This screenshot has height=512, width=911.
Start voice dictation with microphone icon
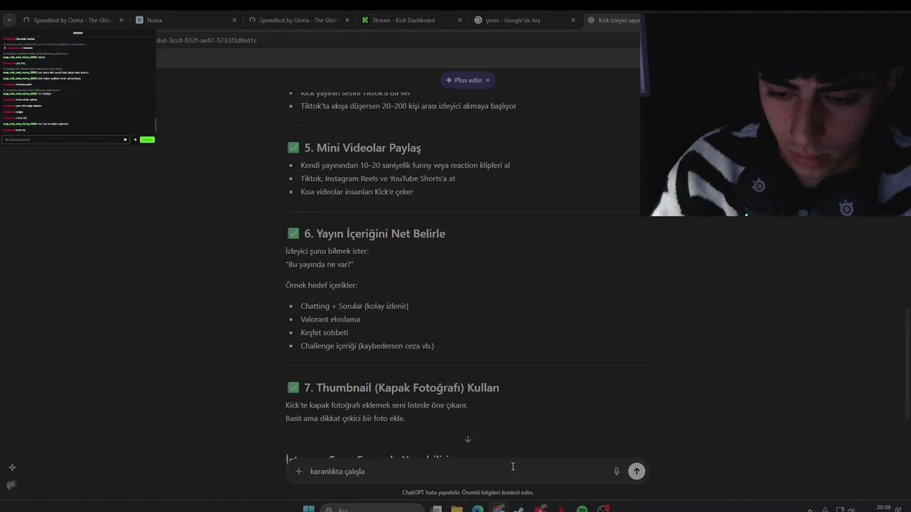point(616,471)
